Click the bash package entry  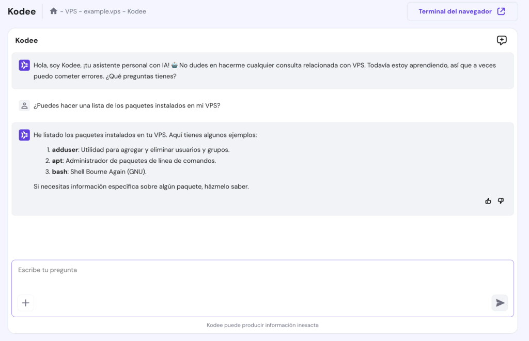[x=59, y=172]
